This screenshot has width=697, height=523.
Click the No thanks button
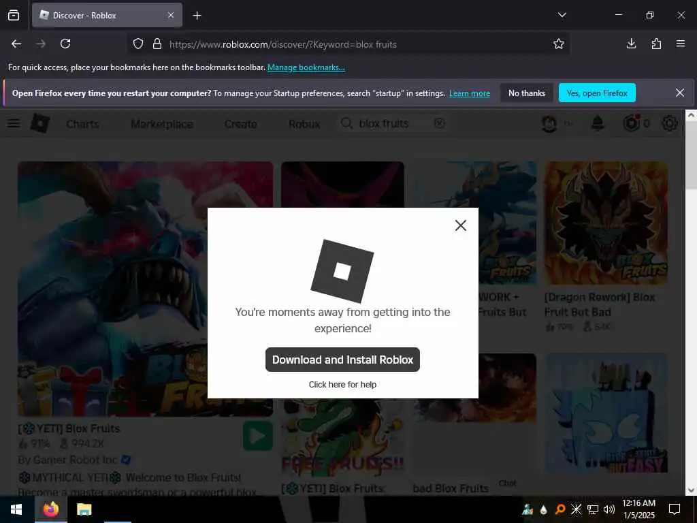[x=527, y=93]
